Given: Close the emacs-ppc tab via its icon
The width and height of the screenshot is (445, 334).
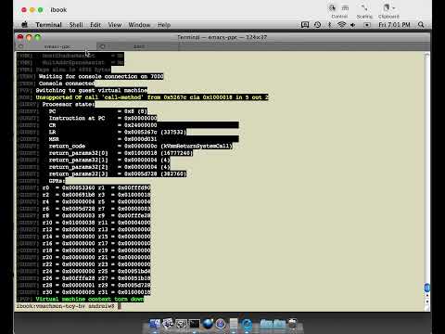Looking at the screenshot, I should tap(20, 46).
